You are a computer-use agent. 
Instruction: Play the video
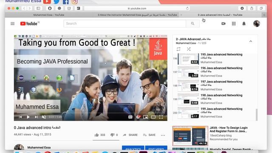click(28, 117)
